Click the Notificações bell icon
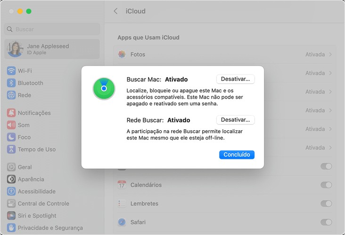 [x=11, y=113]
